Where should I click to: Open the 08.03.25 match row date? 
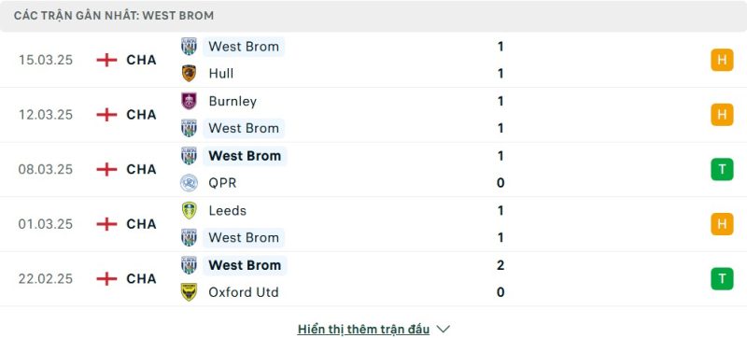(46, 170)
